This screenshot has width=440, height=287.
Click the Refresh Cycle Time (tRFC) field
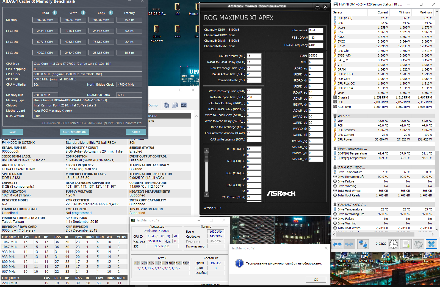pos(254,97)
